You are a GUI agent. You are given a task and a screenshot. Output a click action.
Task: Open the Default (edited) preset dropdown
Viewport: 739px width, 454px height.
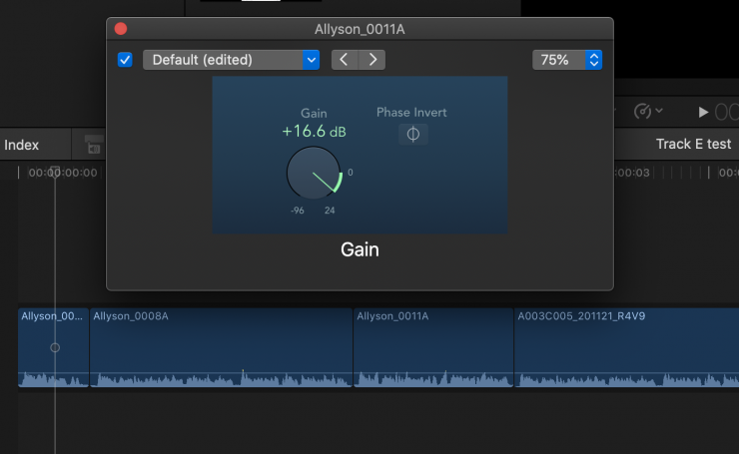pyautogui.click(x=231, y=60)
